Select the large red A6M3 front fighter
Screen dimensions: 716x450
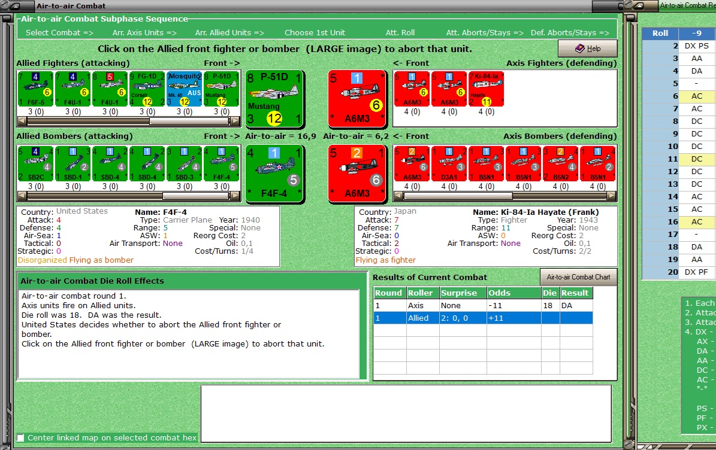[x=357, y=99]
